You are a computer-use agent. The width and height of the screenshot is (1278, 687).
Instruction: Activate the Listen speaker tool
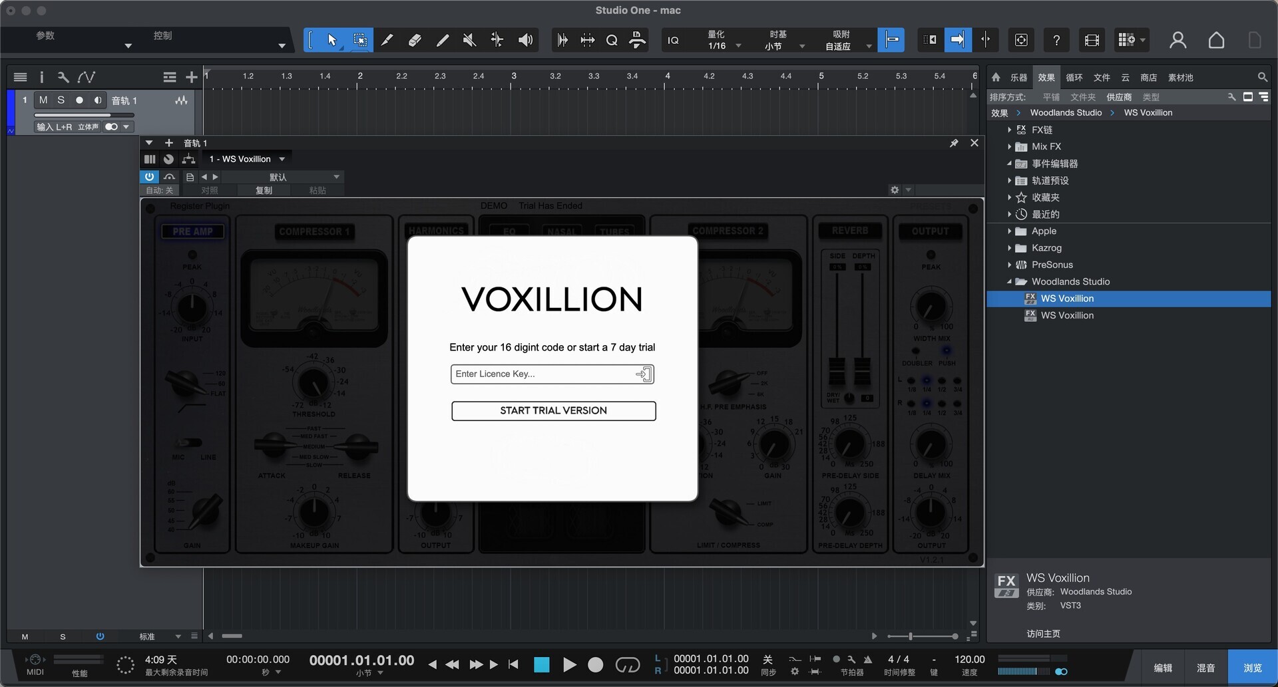click(525, 41)
